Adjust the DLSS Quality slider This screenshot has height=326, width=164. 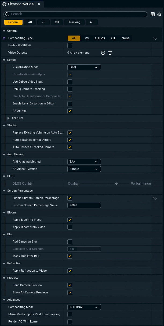coord(116,183)
